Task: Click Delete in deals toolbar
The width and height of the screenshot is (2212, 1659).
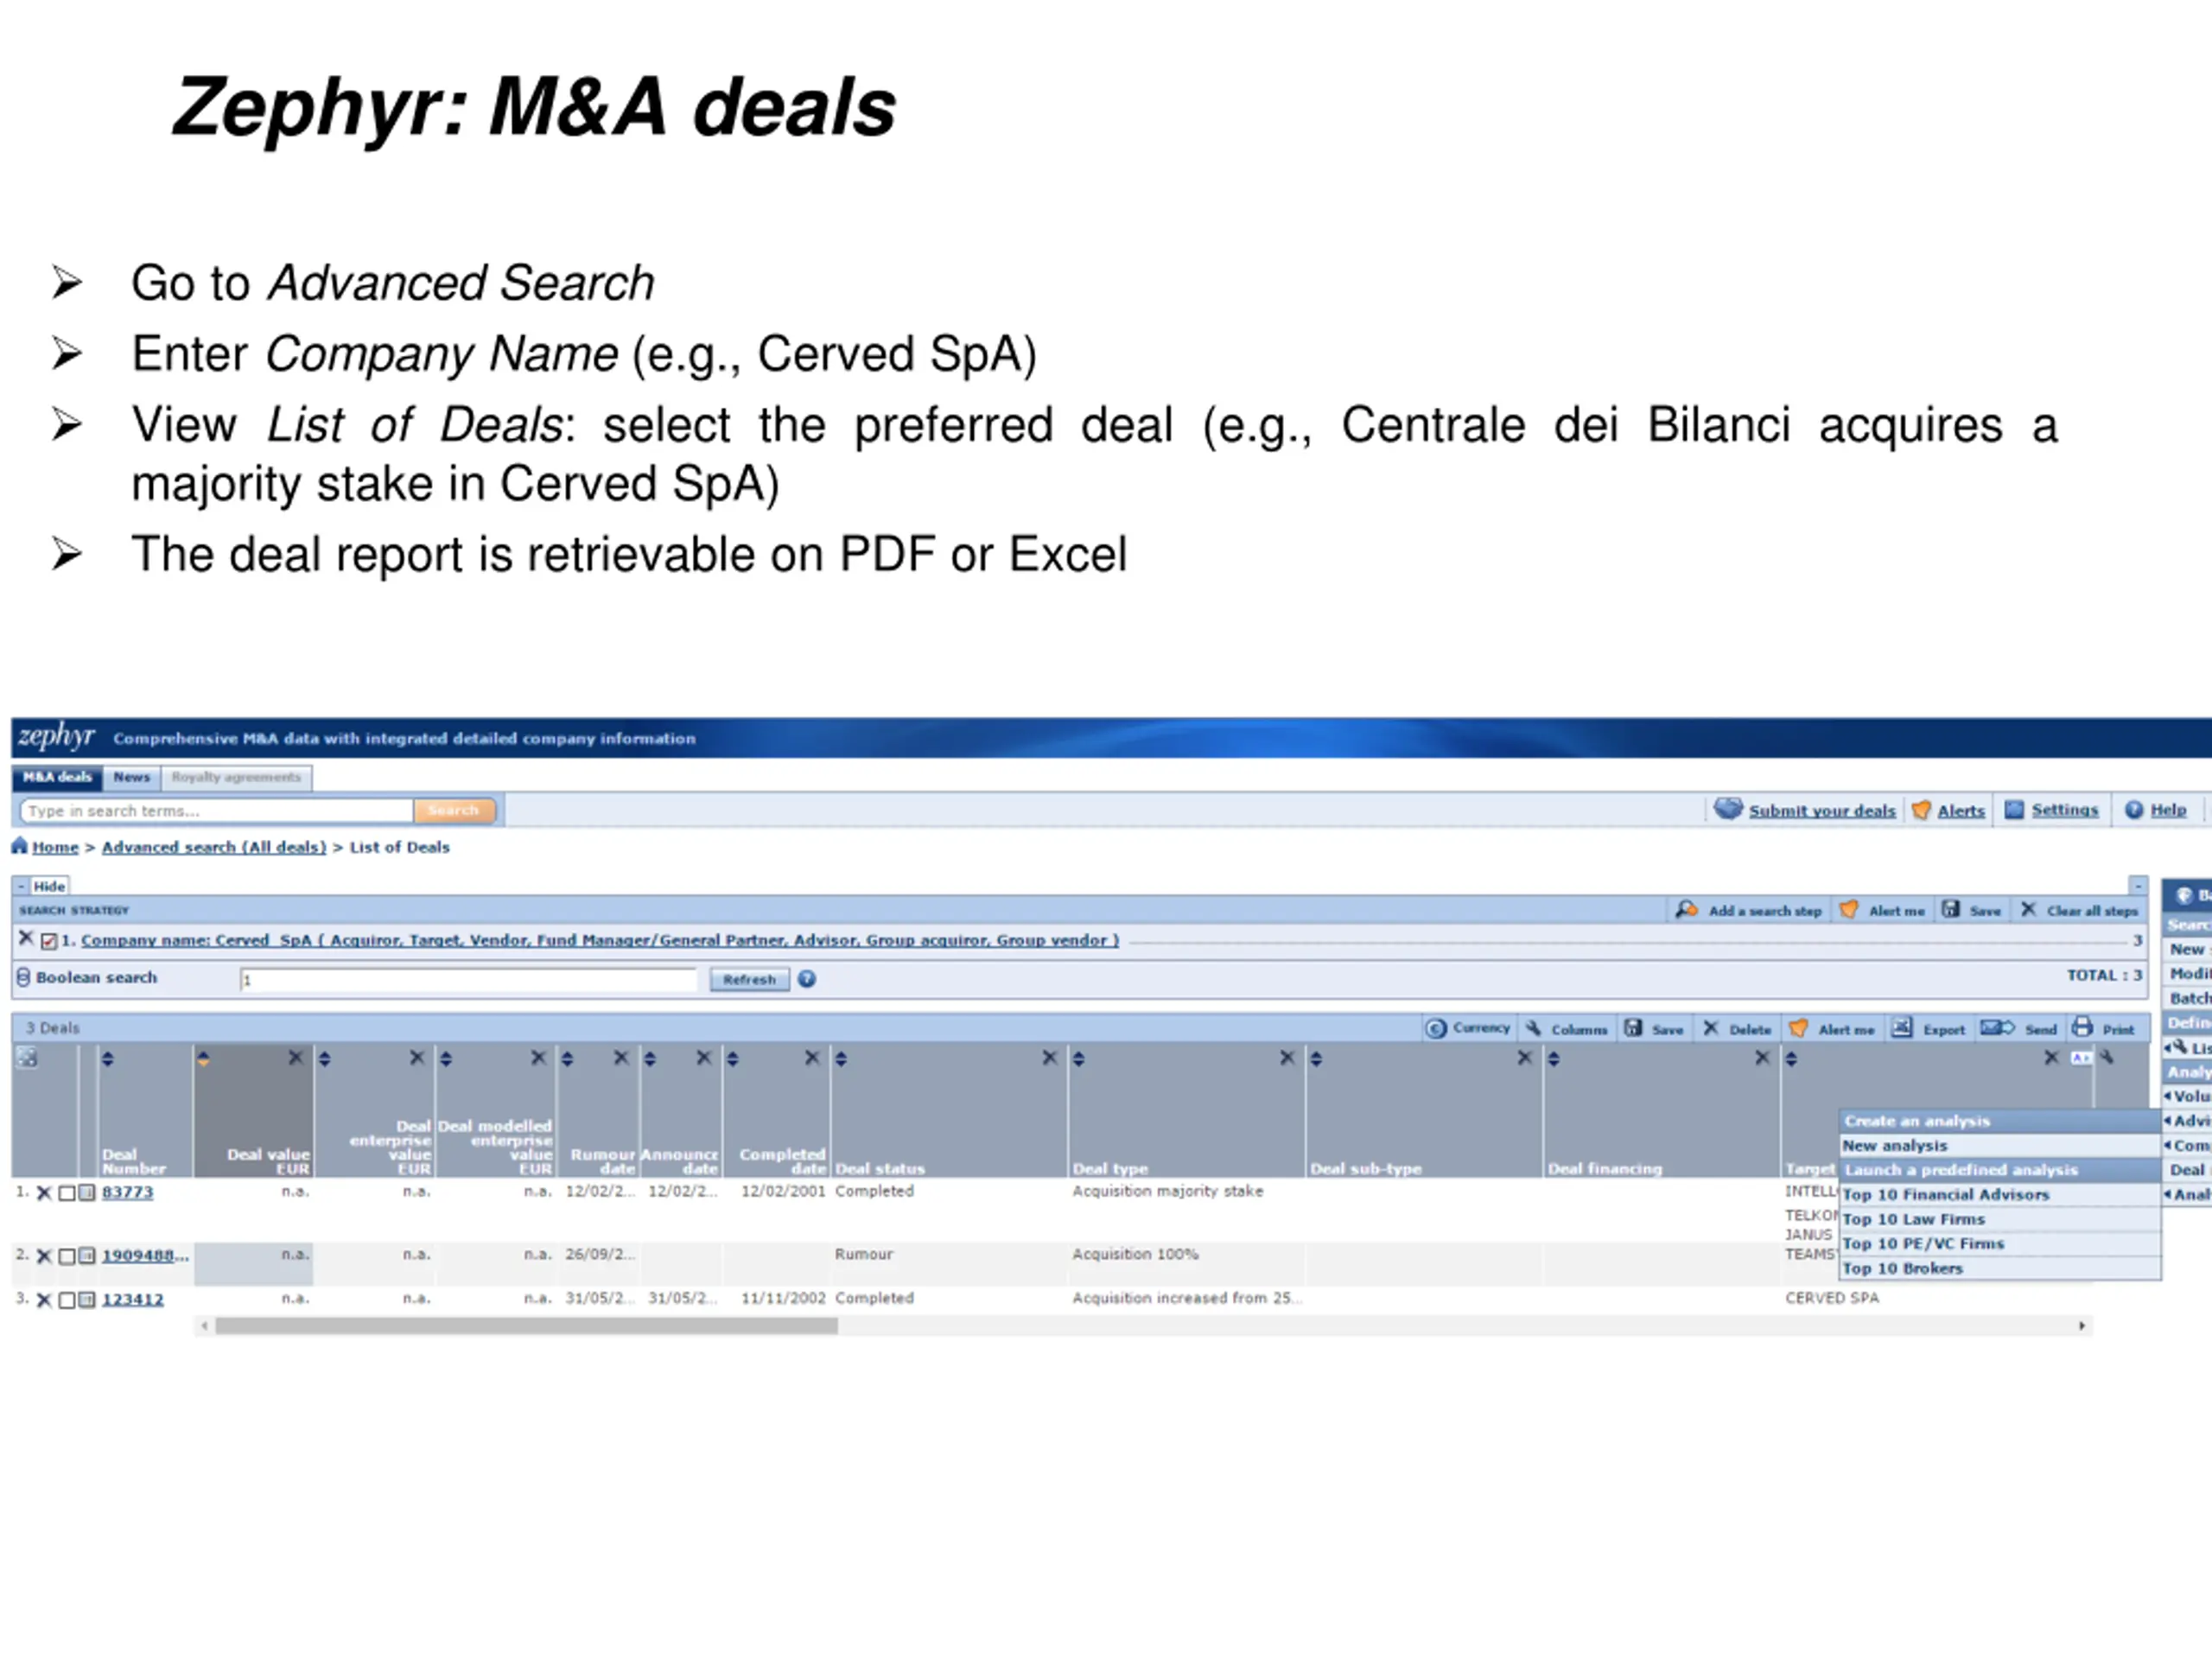Action: (x=1737, y=1028)
